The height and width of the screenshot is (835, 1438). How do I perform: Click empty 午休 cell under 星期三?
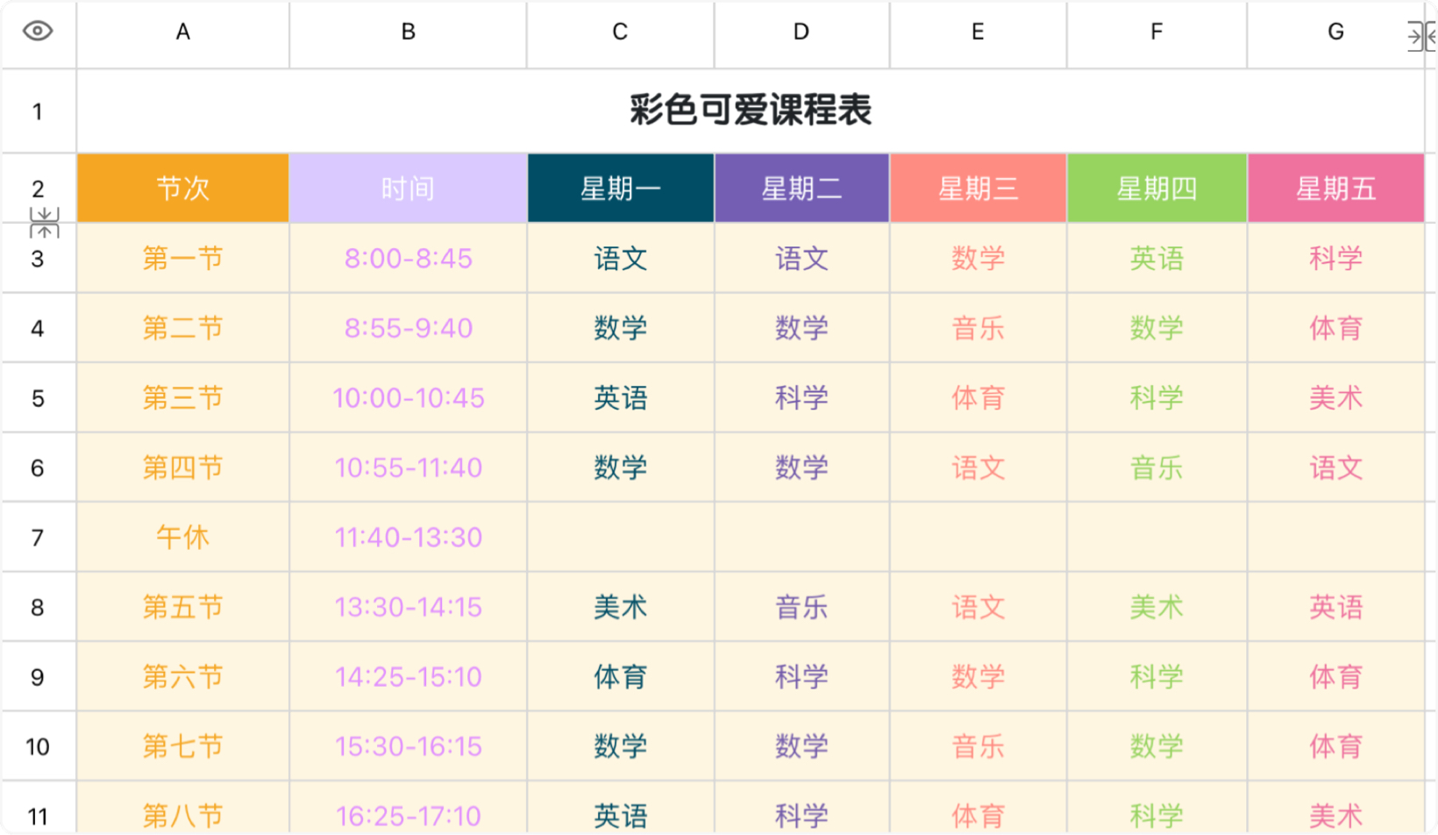click(978, 538)
